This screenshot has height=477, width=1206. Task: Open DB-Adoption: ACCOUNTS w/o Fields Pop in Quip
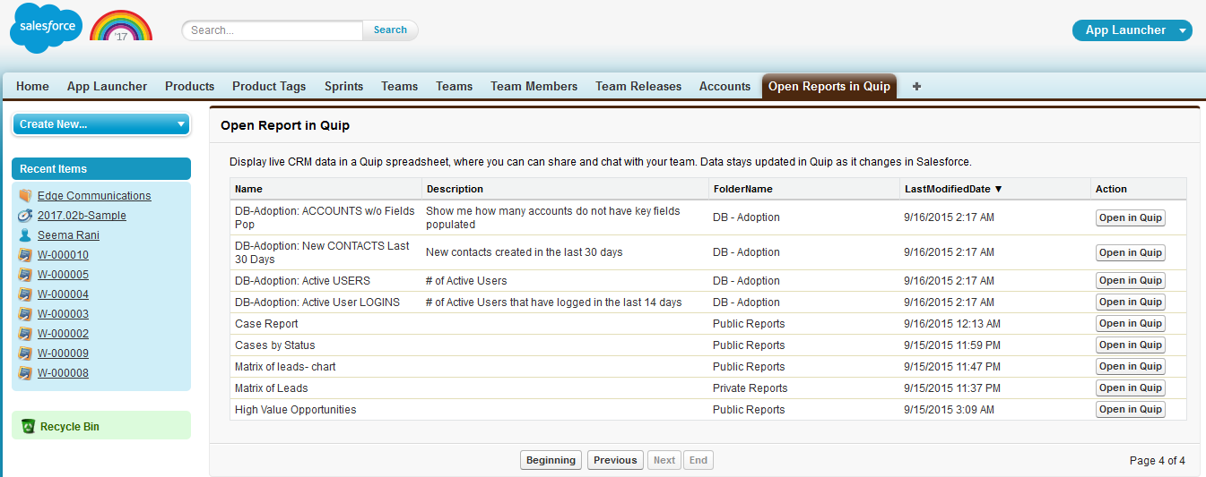tap(1131, 217)
